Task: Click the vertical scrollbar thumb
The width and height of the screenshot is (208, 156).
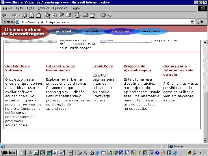Action: pos(205,115)
